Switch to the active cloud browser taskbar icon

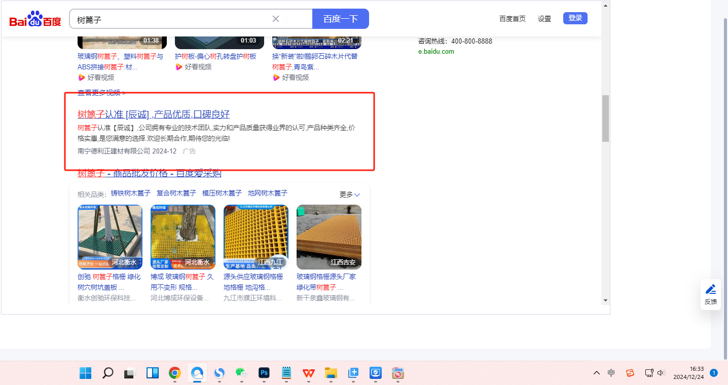point(197,373)
